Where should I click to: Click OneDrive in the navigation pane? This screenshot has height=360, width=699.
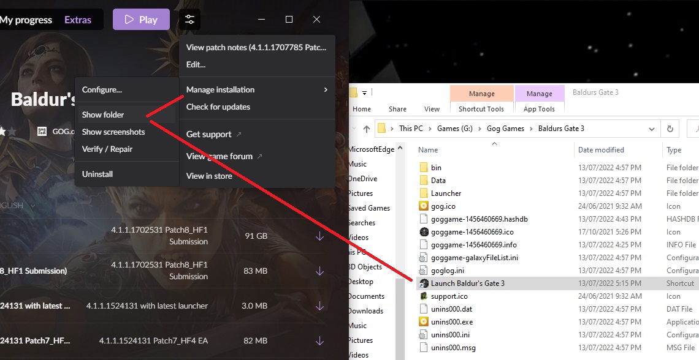pos(363,178)
